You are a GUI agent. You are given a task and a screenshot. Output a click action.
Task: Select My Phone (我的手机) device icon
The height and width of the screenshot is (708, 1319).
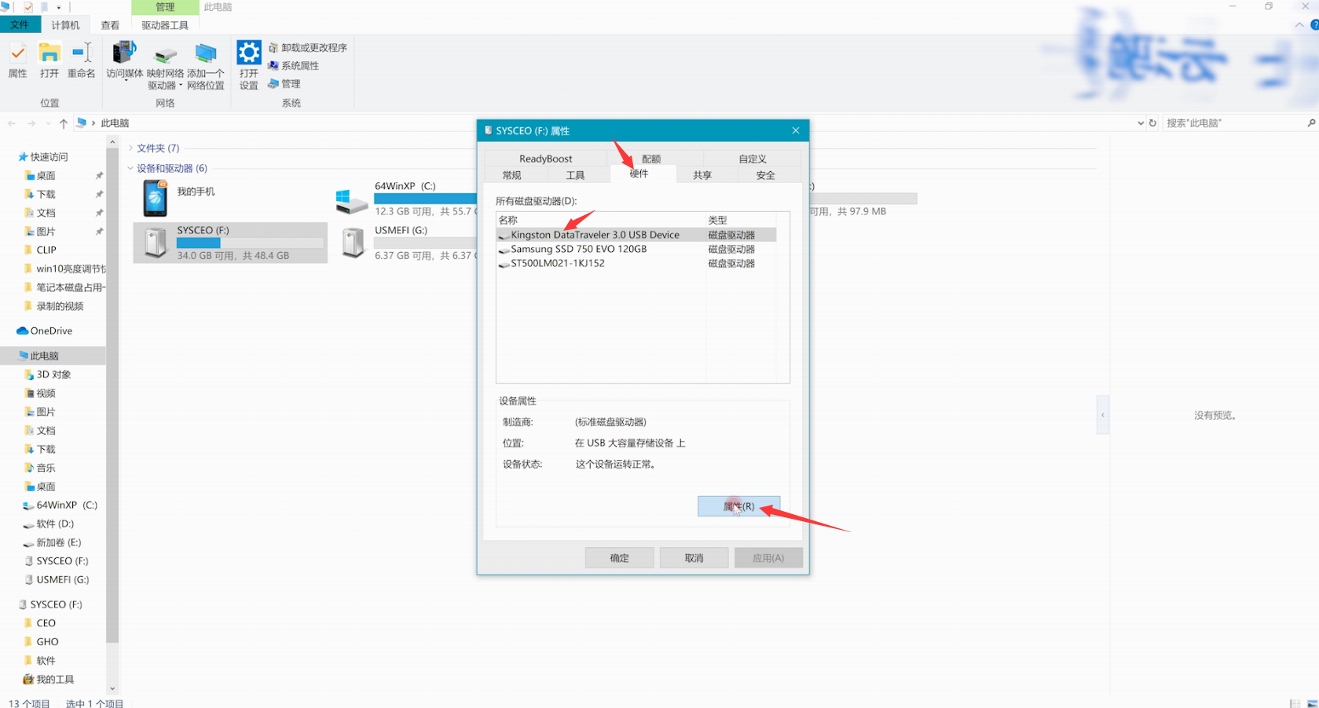[x=155, y=198]
